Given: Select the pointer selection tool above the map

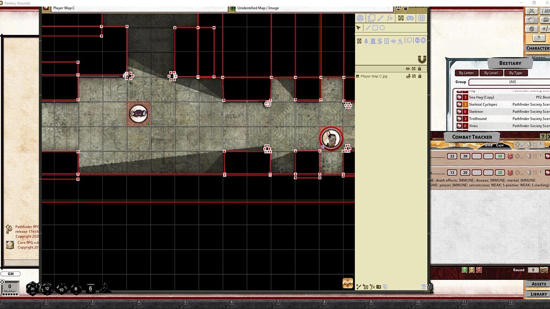Looking at the screenshot, I should (x=359, y=27).
